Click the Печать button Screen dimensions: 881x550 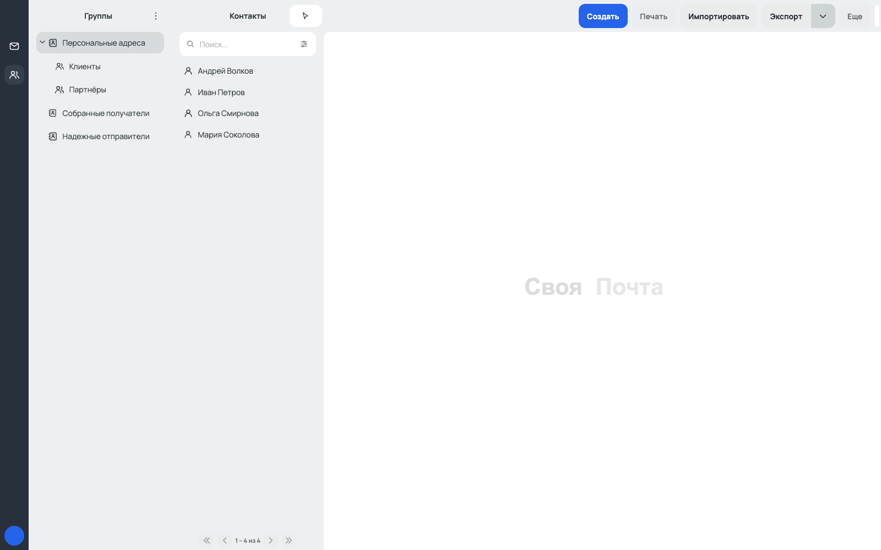click(x=654, y=16)
